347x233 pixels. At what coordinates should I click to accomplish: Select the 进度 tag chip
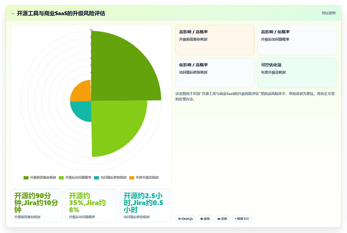point(222,219)
